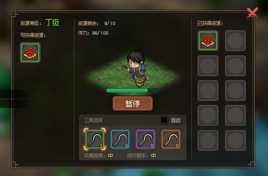The image size is (268, 176).
Task: Click the empty top-right slot in 已获得资源
Action: coord(235,41)
